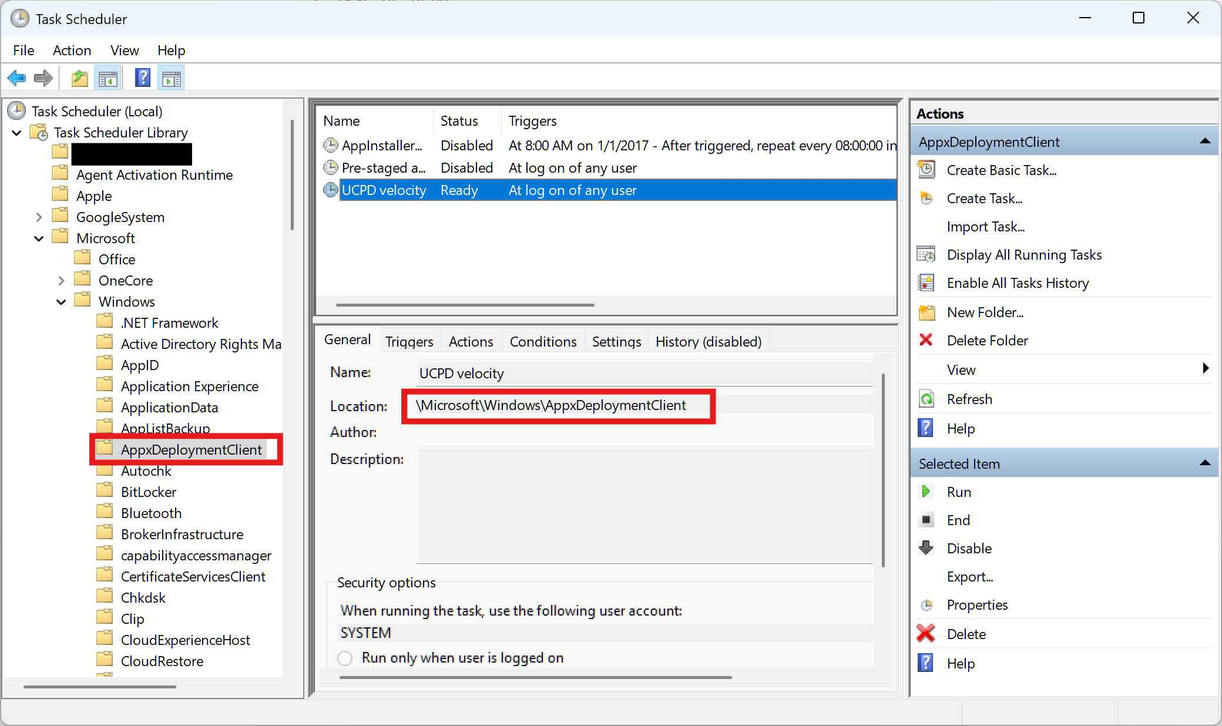Click the blue Back arrow toolbar icon

16,78
